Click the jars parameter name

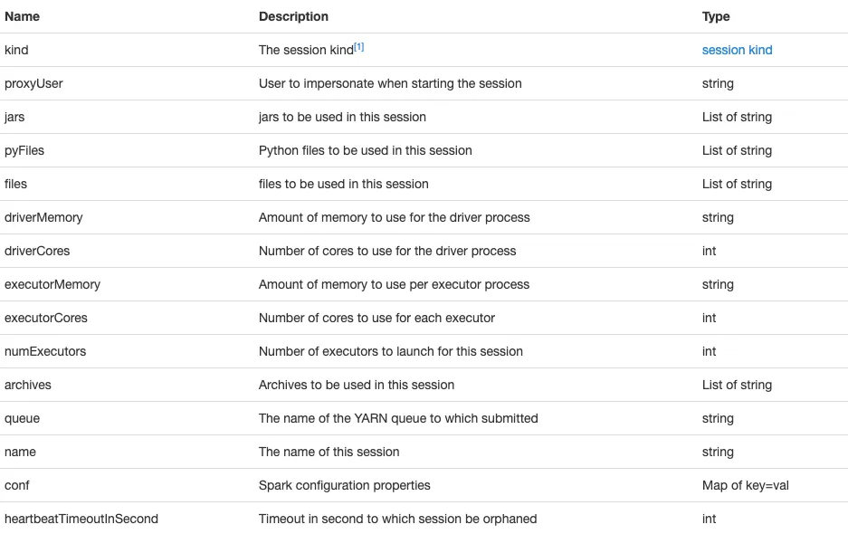[14, 117]
